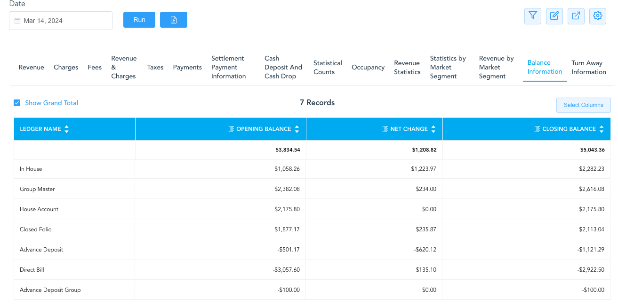Sort by Opening Balance arrows
This screenshot has width=618, height=305.
[x=297, y=129]
